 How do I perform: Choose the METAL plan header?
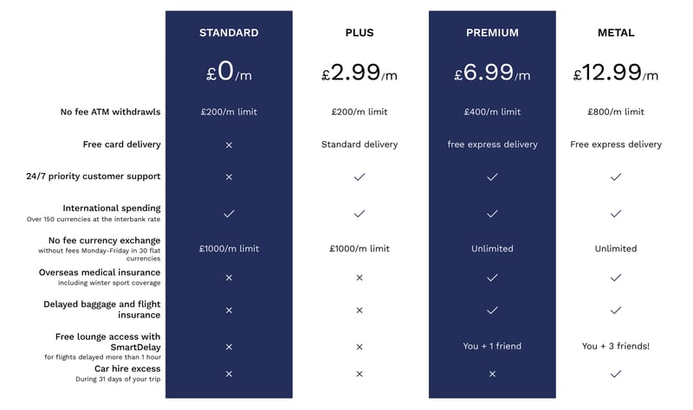coord(616,33)
